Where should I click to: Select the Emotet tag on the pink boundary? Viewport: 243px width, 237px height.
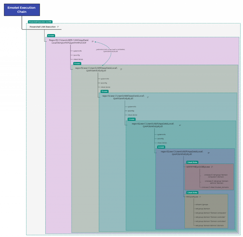[51, 36]
